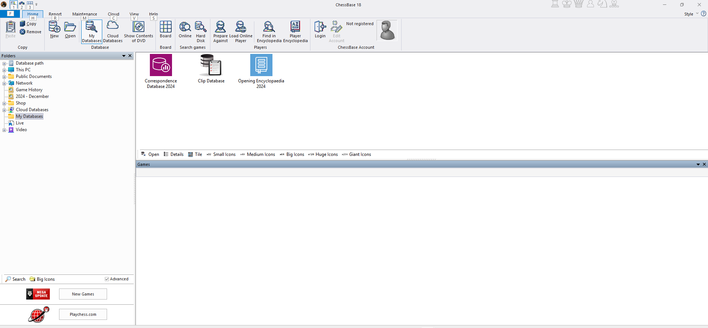Image resolution: width=708 pixels, height=328 pixels.
Task: Open the Style dropdown menu
Action: [691, 14]
